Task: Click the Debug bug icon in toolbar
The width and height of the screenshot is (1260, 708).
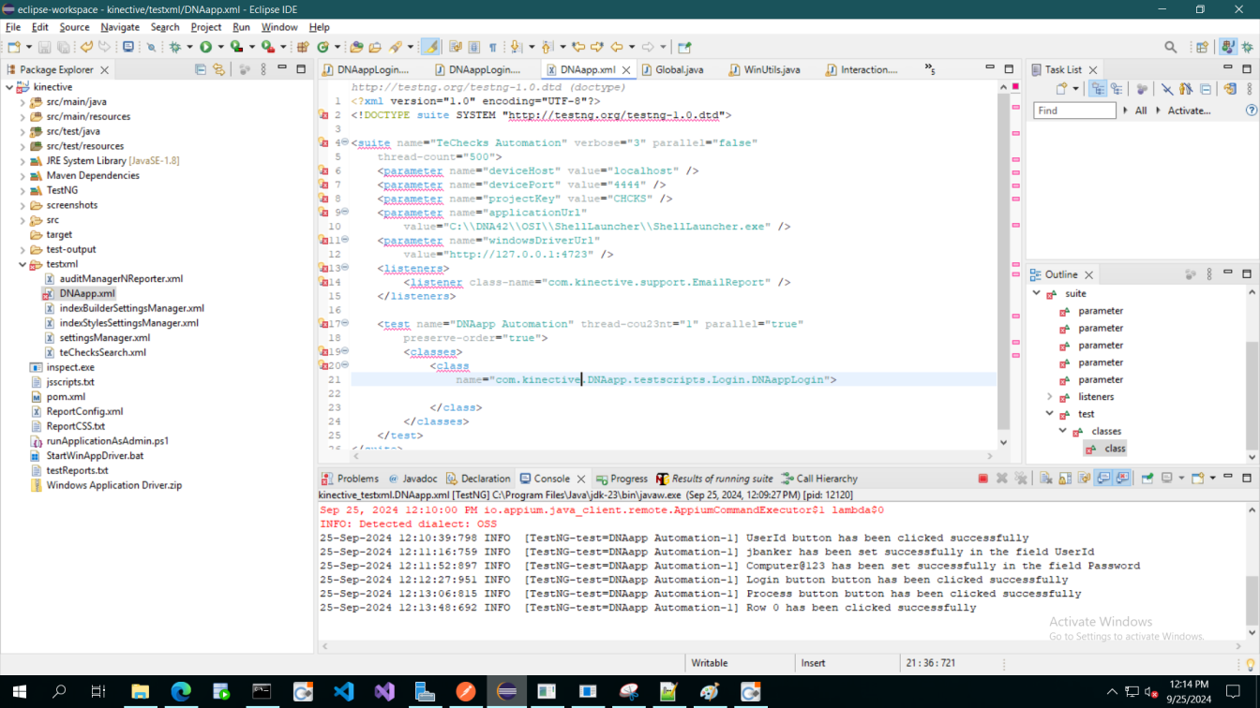Action: click(175, 47)
